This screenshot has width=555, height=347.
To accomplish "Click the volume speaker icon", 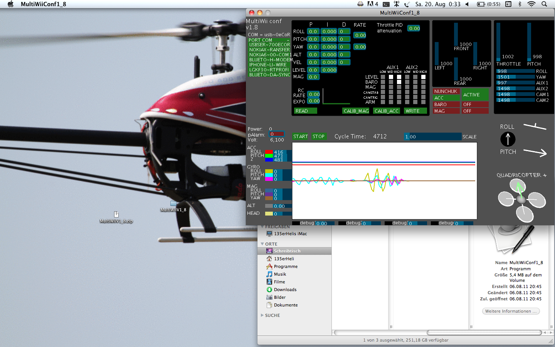I will 467,4.
